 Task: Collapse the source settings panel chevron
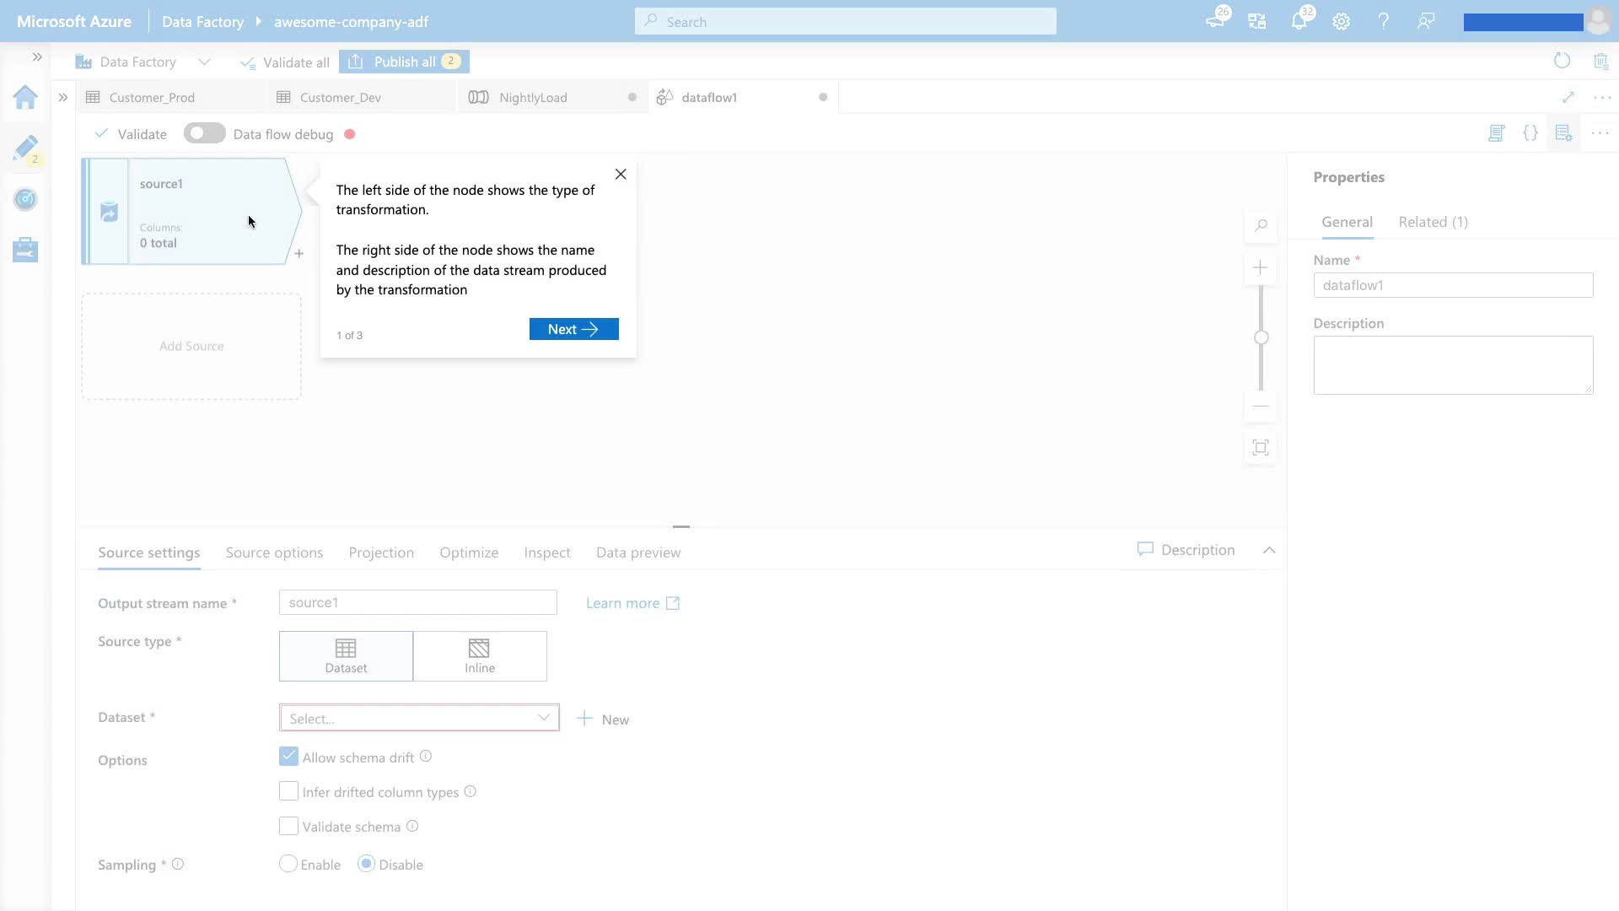[1269, 550]
